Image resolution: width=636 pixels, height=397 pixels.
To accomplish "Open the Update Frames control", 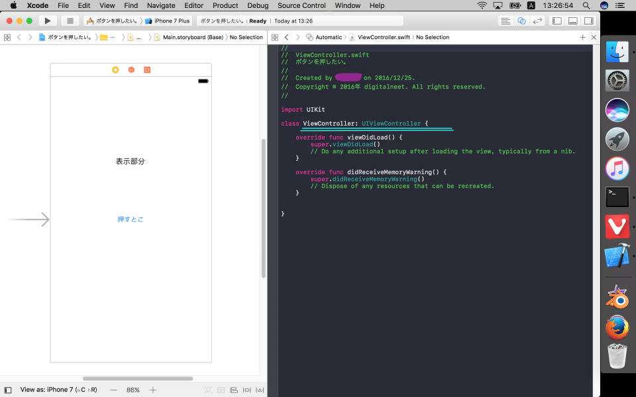I will pos(208,390).
